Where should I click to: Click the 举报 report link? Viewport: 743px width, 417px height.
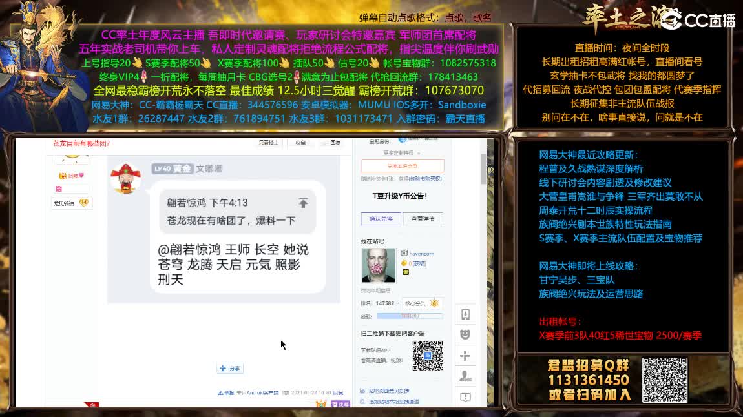click(x=226, y=393)
